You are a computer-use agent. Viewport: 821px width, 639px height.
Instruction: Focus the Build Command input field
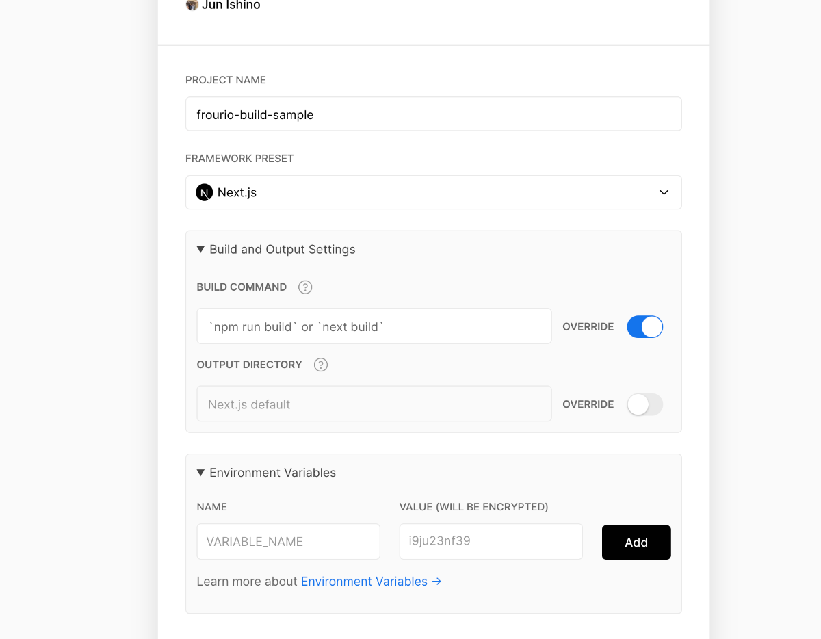click(x=374, y=326)
